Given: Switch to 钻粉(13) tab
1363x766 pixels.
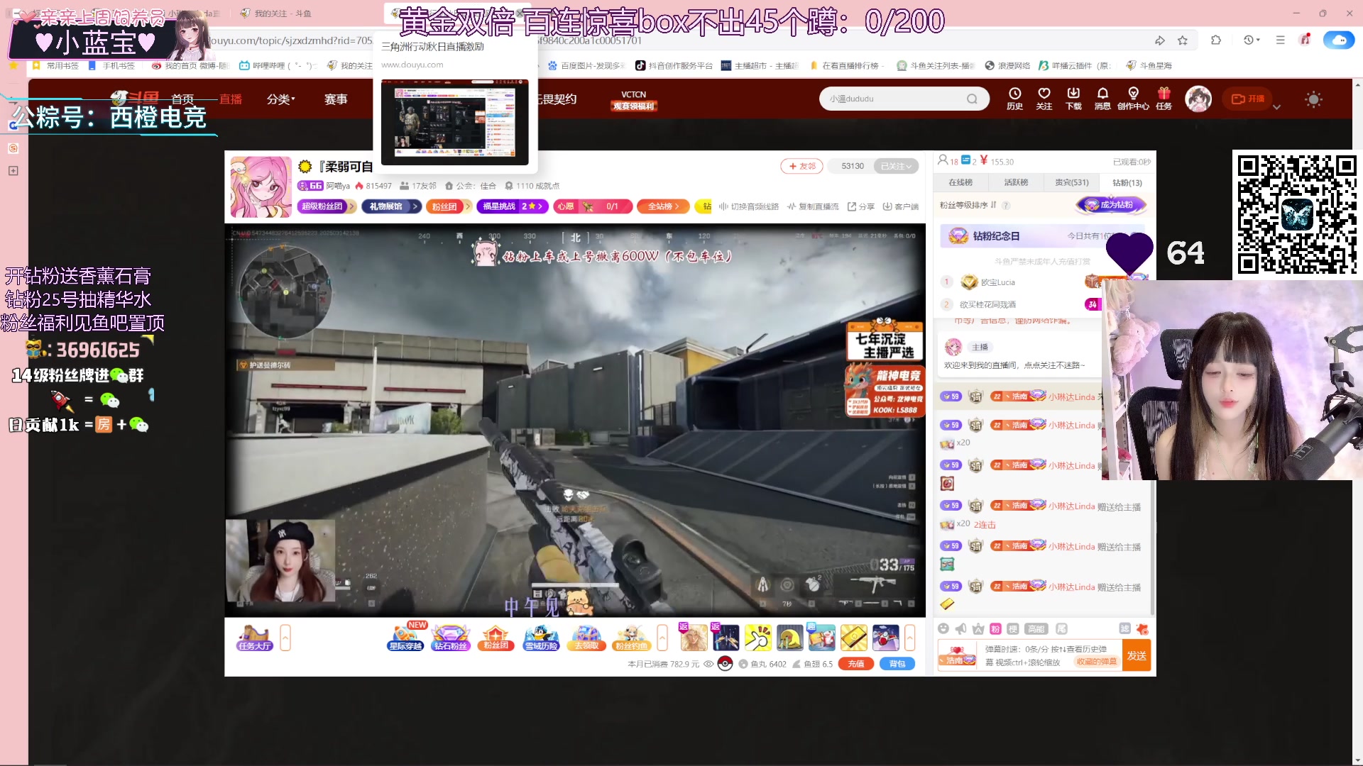Looking at the screenshot, I should pyautogui.click(x=1127, y=183).
